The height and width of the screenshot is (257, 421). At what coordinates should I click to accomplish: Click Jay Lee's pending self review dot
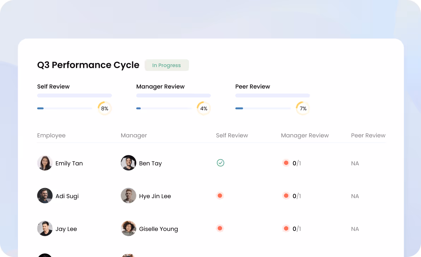pyautogui.click(x=220, y=228)
